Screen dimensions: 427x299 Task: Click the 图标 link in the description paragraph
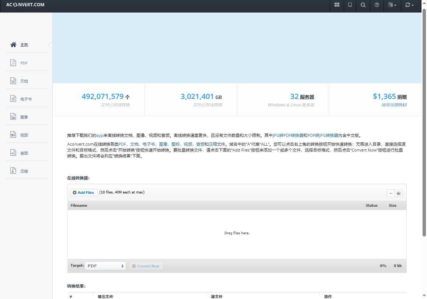point(176,144)
